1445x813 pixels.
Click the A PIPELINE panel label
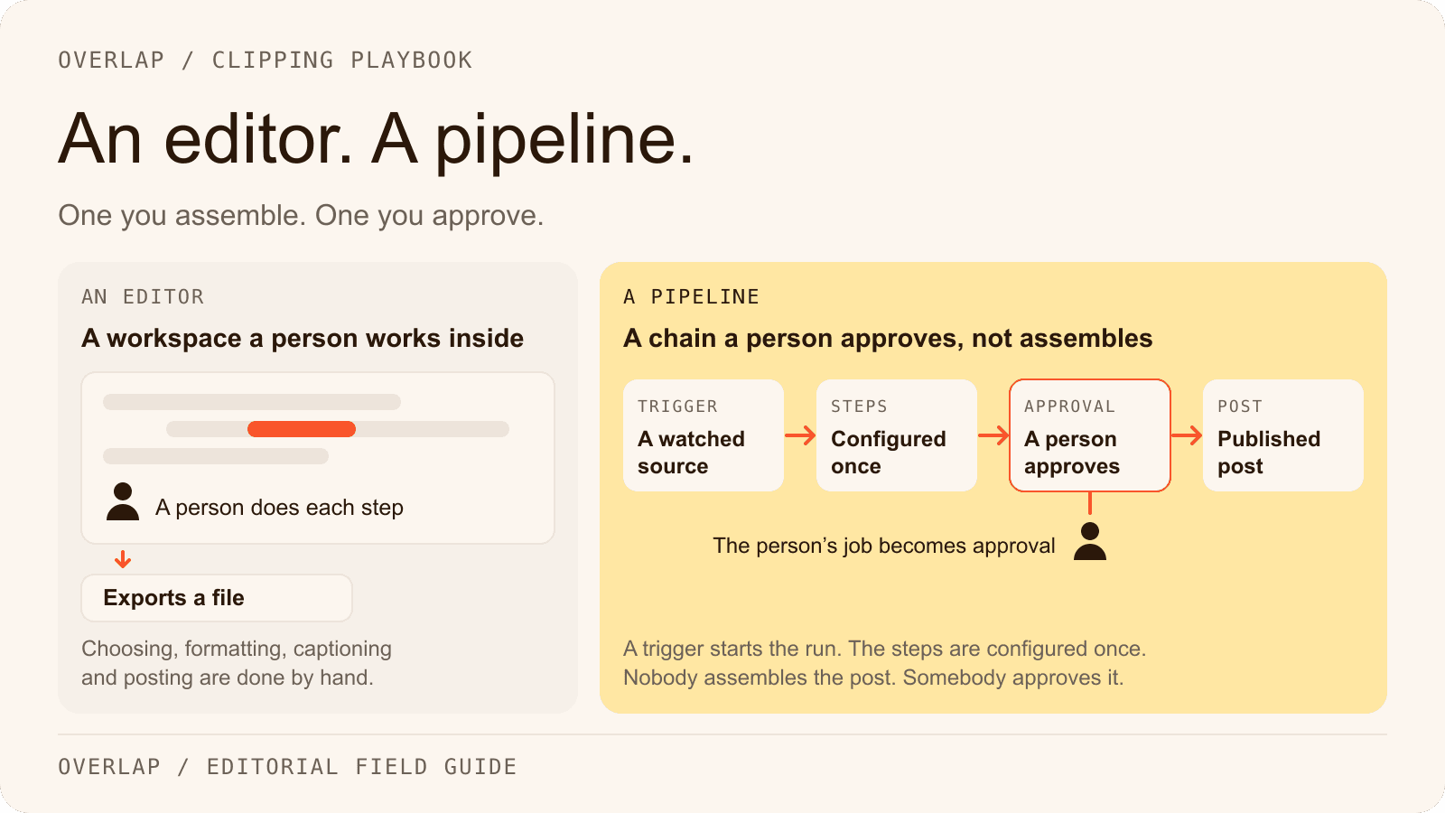point(692,297)
